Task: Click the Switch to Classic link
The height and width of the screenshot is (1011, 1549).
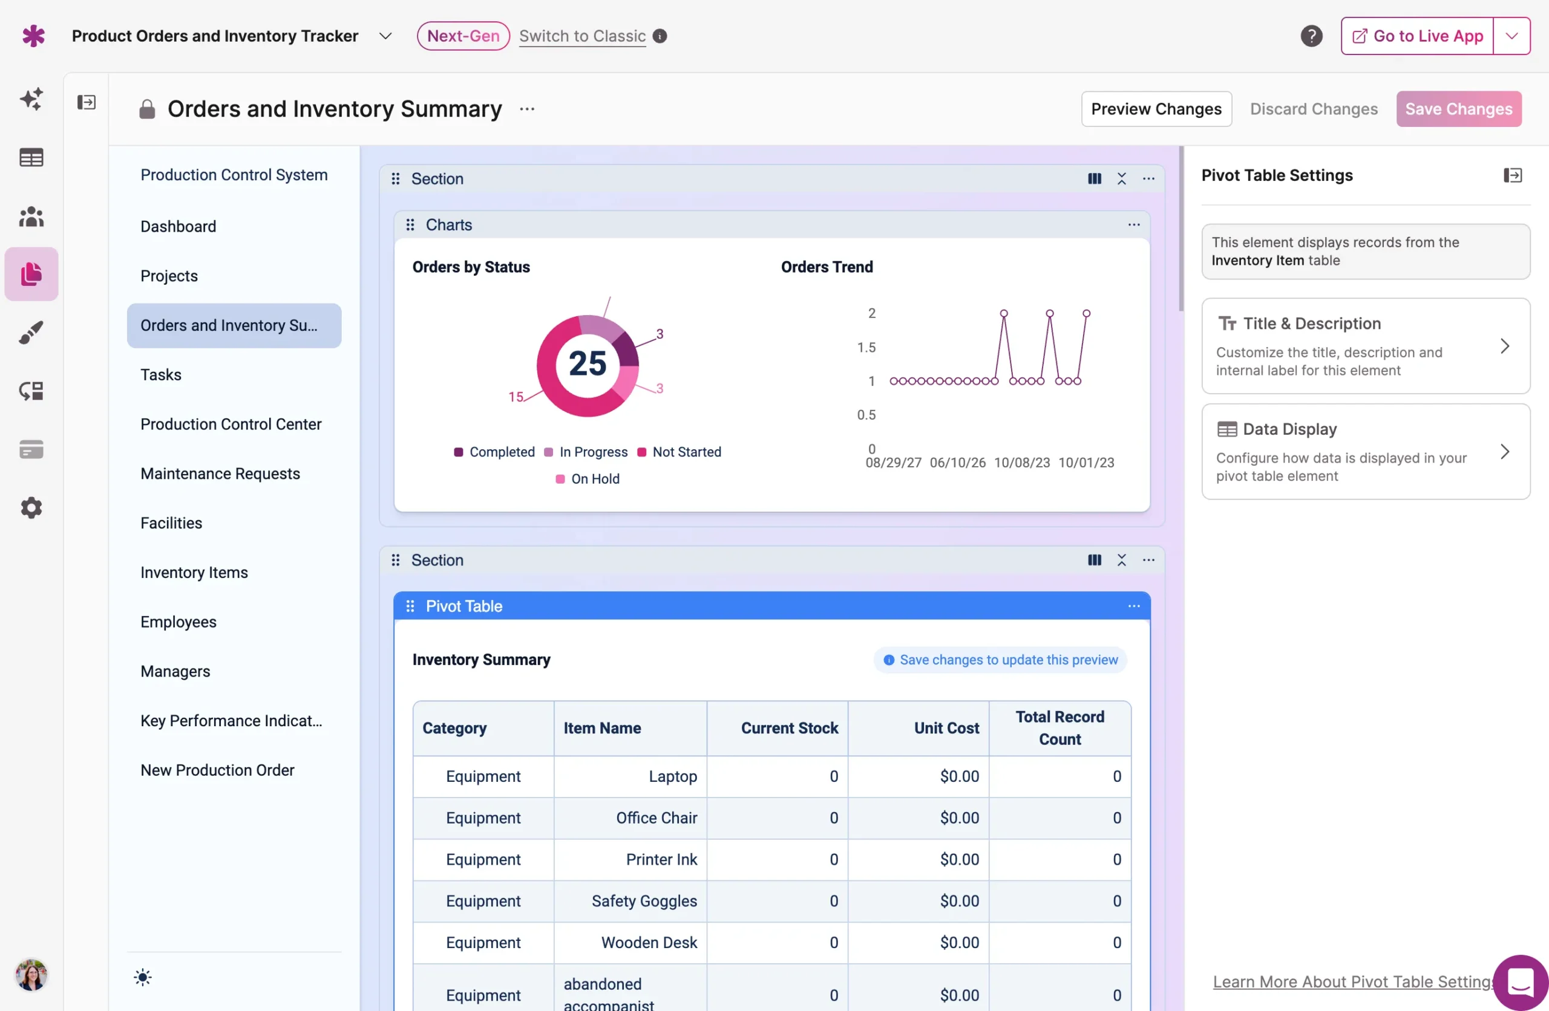Action: coord(582,36)
